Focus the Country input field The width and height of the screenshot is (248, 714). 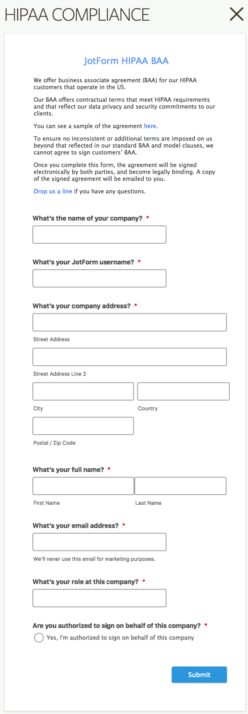[183, 391]
